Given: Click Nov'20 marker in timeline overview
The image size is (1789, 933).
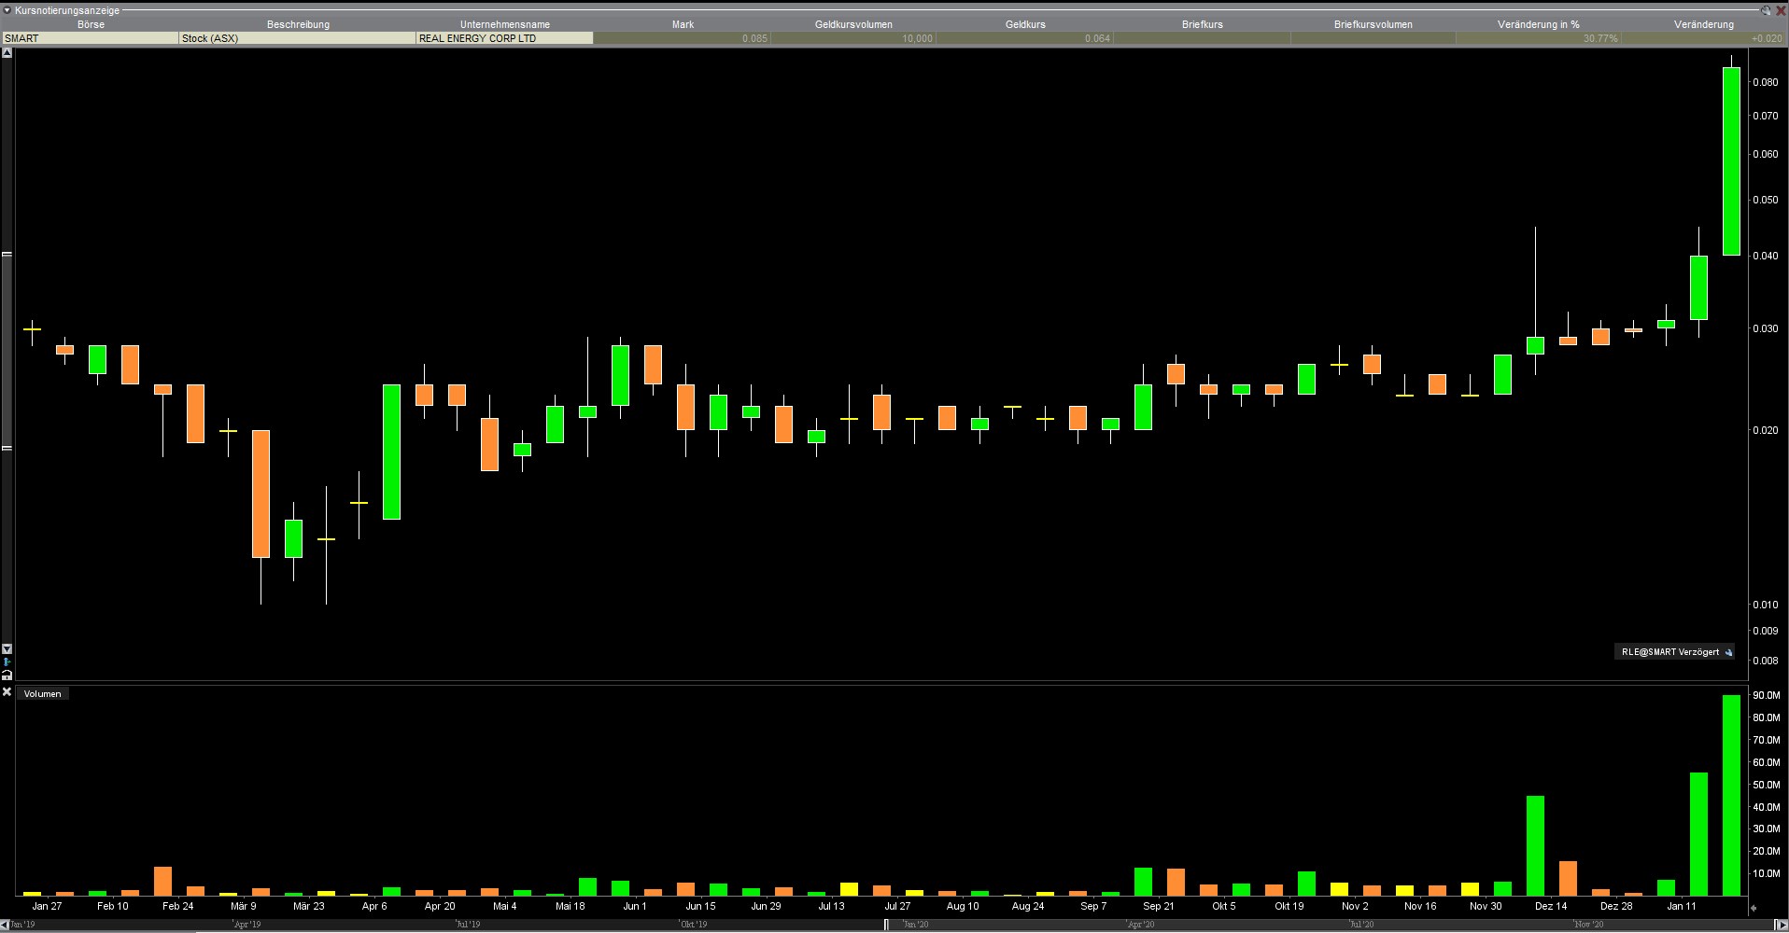Looking at the screenshot, I should tap(1588, 925).
